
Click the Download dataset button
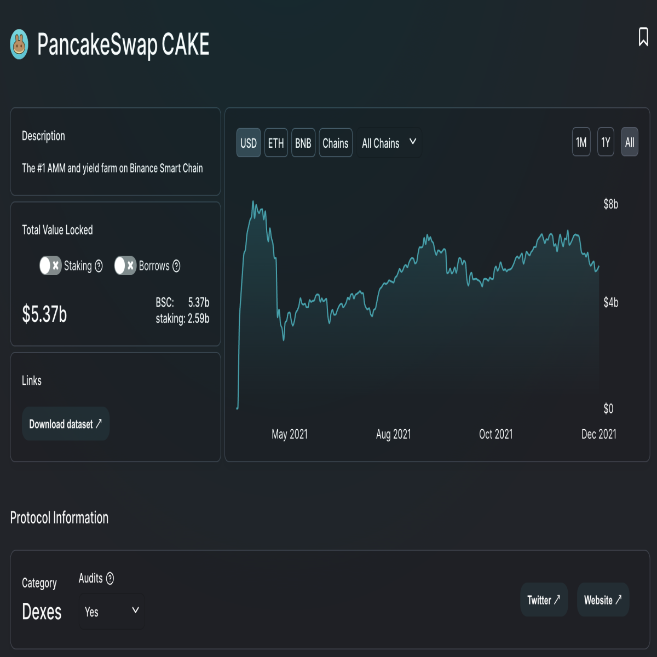pos(66,424)
